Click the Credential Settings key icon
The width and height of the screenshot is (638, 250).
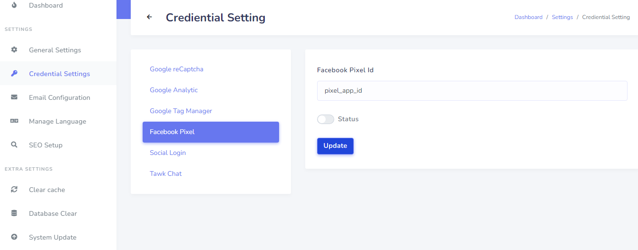tap(14, 73)
